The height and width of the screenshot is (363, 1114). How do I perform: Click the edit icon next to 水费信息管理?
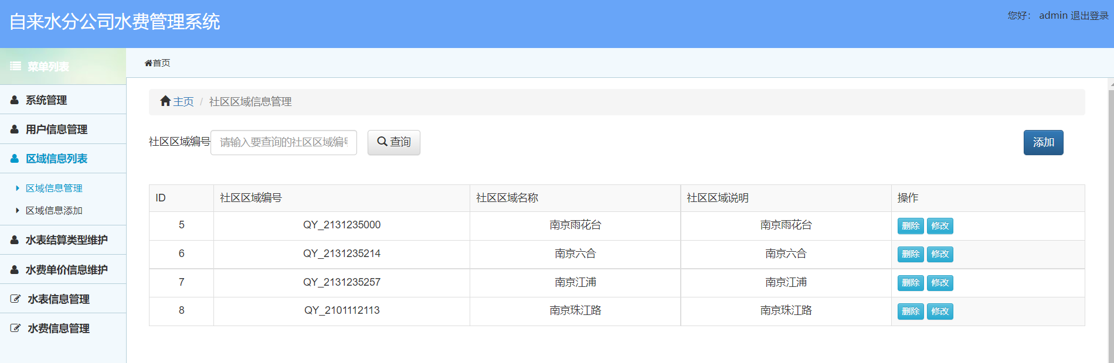click(16, 328)
